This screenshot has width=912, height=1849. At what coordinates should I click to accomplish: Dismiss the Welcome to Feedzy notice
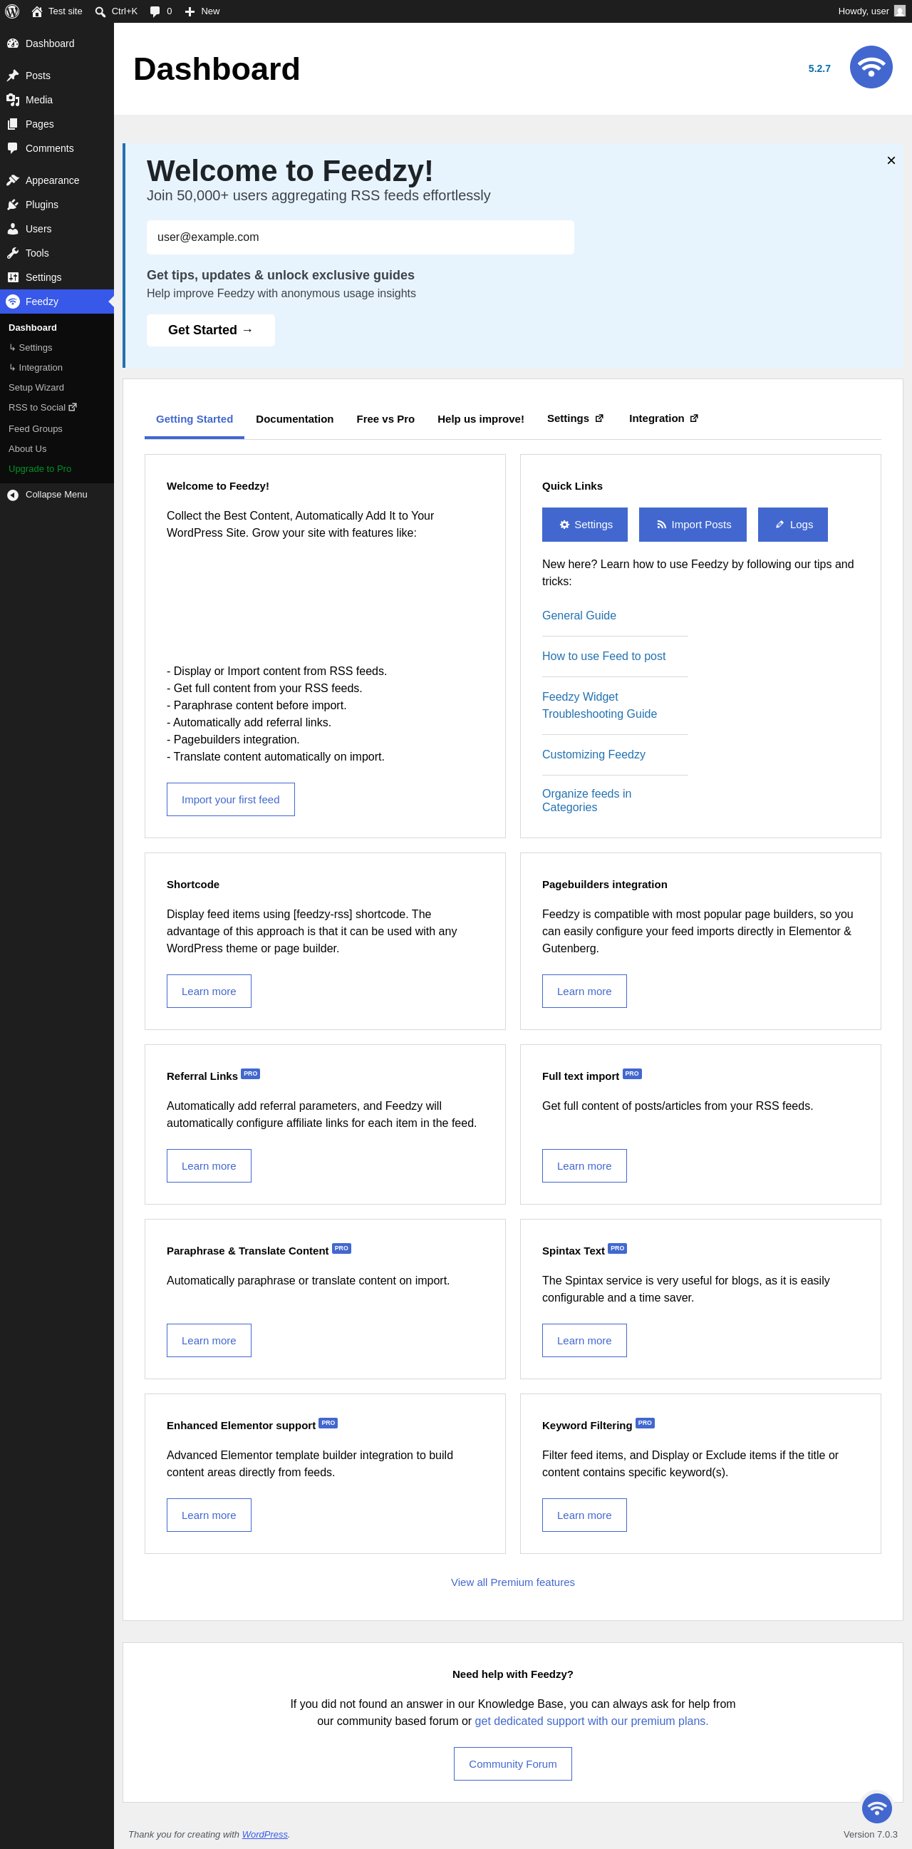(891, 161)
